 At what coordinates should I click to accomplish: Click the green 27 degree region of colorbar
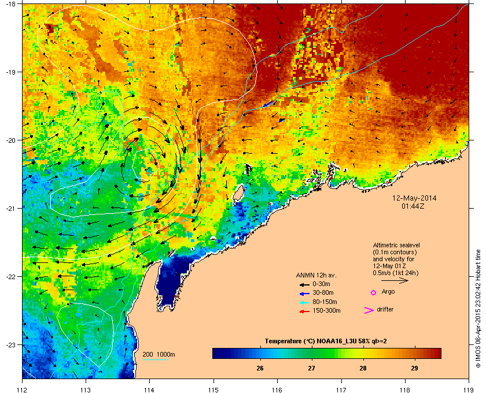coord(311,353)
